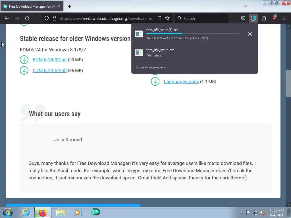Viewport: 291px width, 218px height.
Task: Save page to Pocket
Action: pyautogui.click(x=243, y=18)
